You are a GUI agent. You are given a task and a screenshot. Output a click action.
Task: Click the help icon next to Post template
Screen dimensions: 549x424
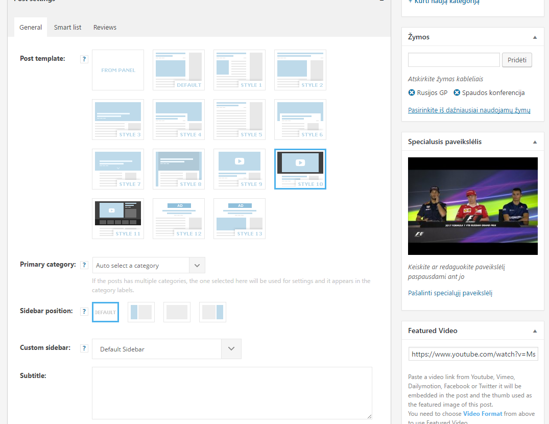click(84, 59)
